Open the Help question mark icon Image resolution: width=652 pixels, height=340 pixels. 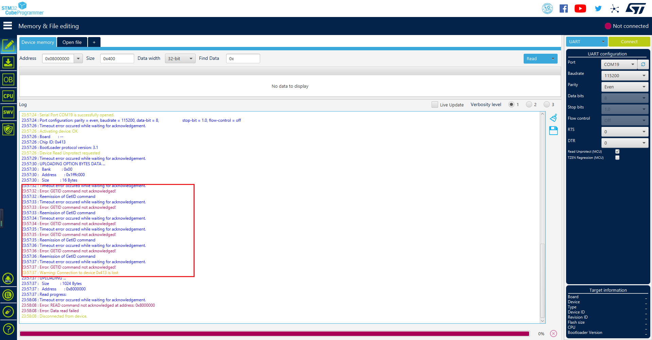pyautogui.click(x=8, y=329)
